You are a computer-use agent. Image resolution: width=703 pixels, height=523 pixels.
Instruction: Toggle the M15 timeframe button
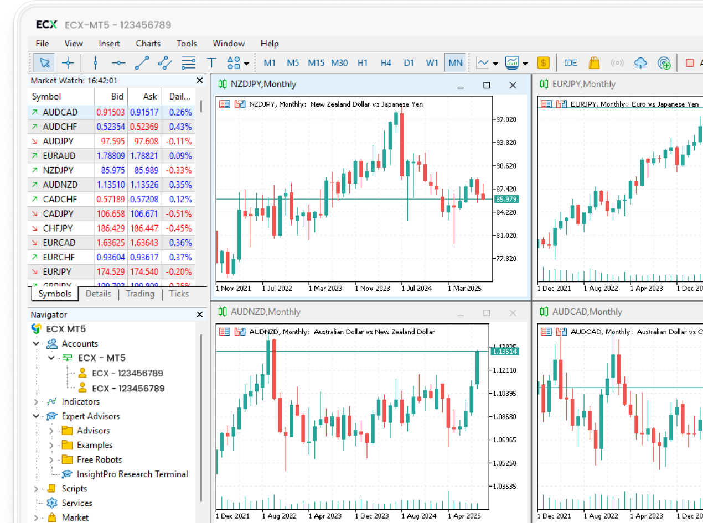click(x=316, y=63)
